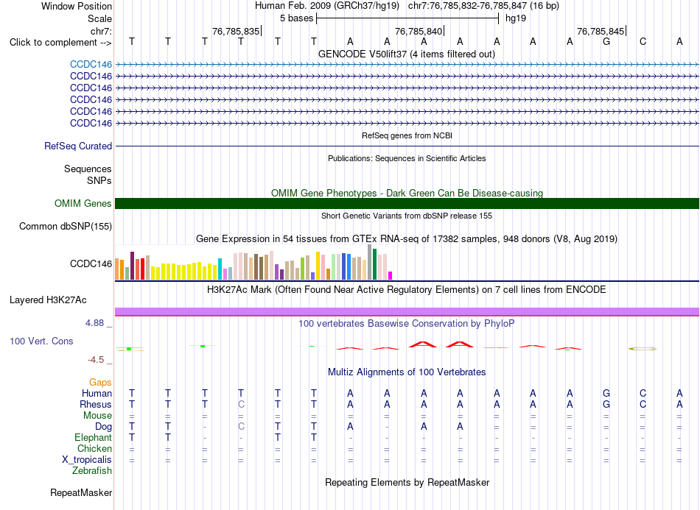Click the faded C base in Dog row
This screenshot has width=700, height=510.
click(x=241, y=426)
